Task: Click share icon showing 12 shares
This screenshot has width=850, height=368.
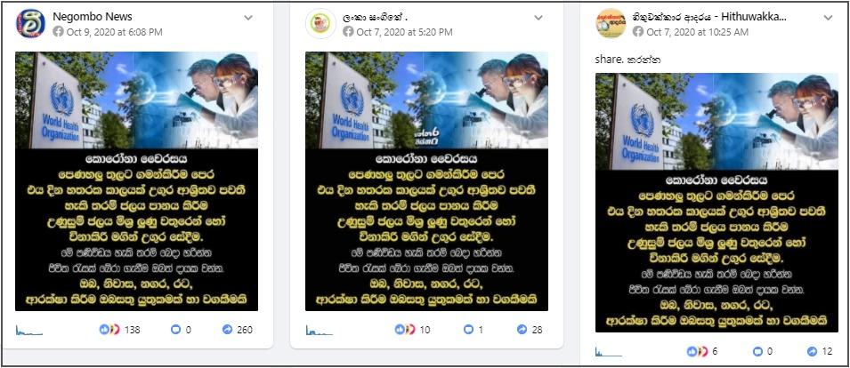Action: [812, 351]
